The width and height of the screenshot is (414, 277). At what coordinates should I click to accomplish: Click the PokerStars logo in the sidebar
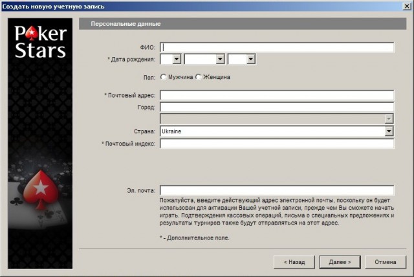point(41,43)
